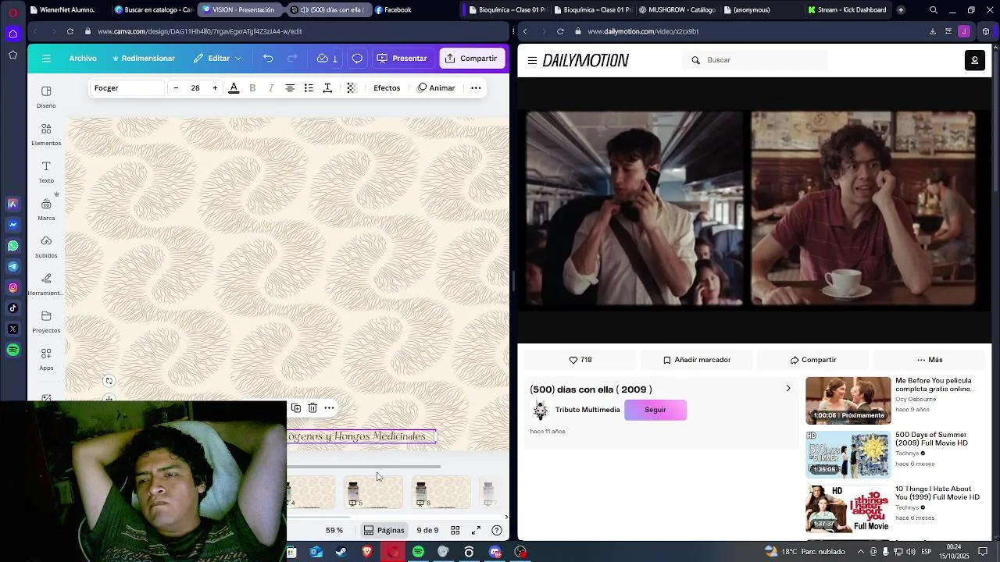Enter fullscreen presentation mode in Canva

[x=476, y=530]
